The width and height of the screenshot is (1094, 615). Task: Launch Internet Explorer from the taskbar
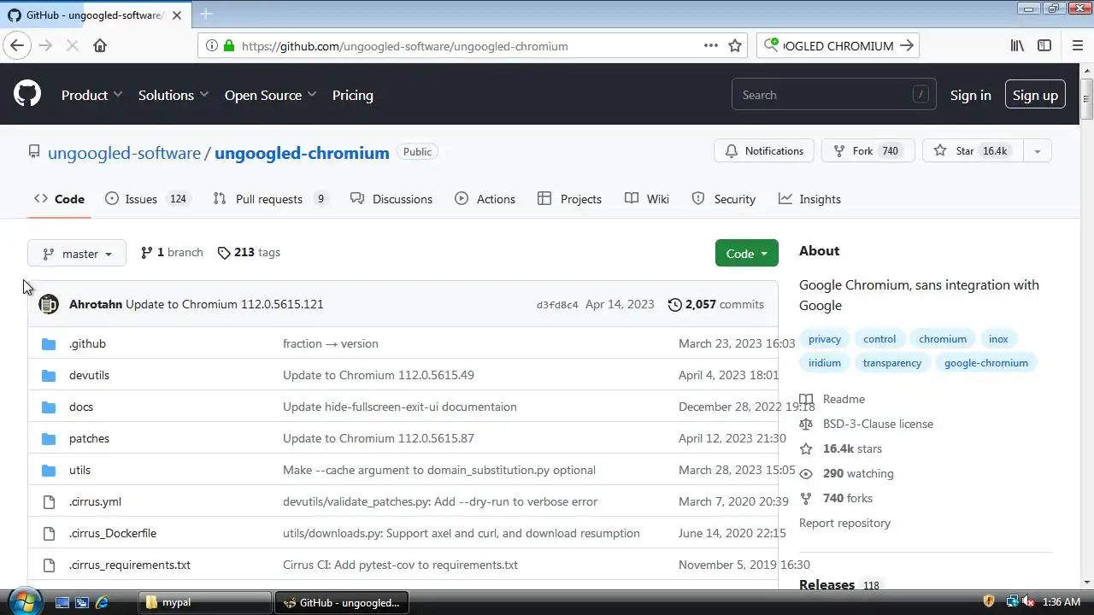tap(102, 602)
